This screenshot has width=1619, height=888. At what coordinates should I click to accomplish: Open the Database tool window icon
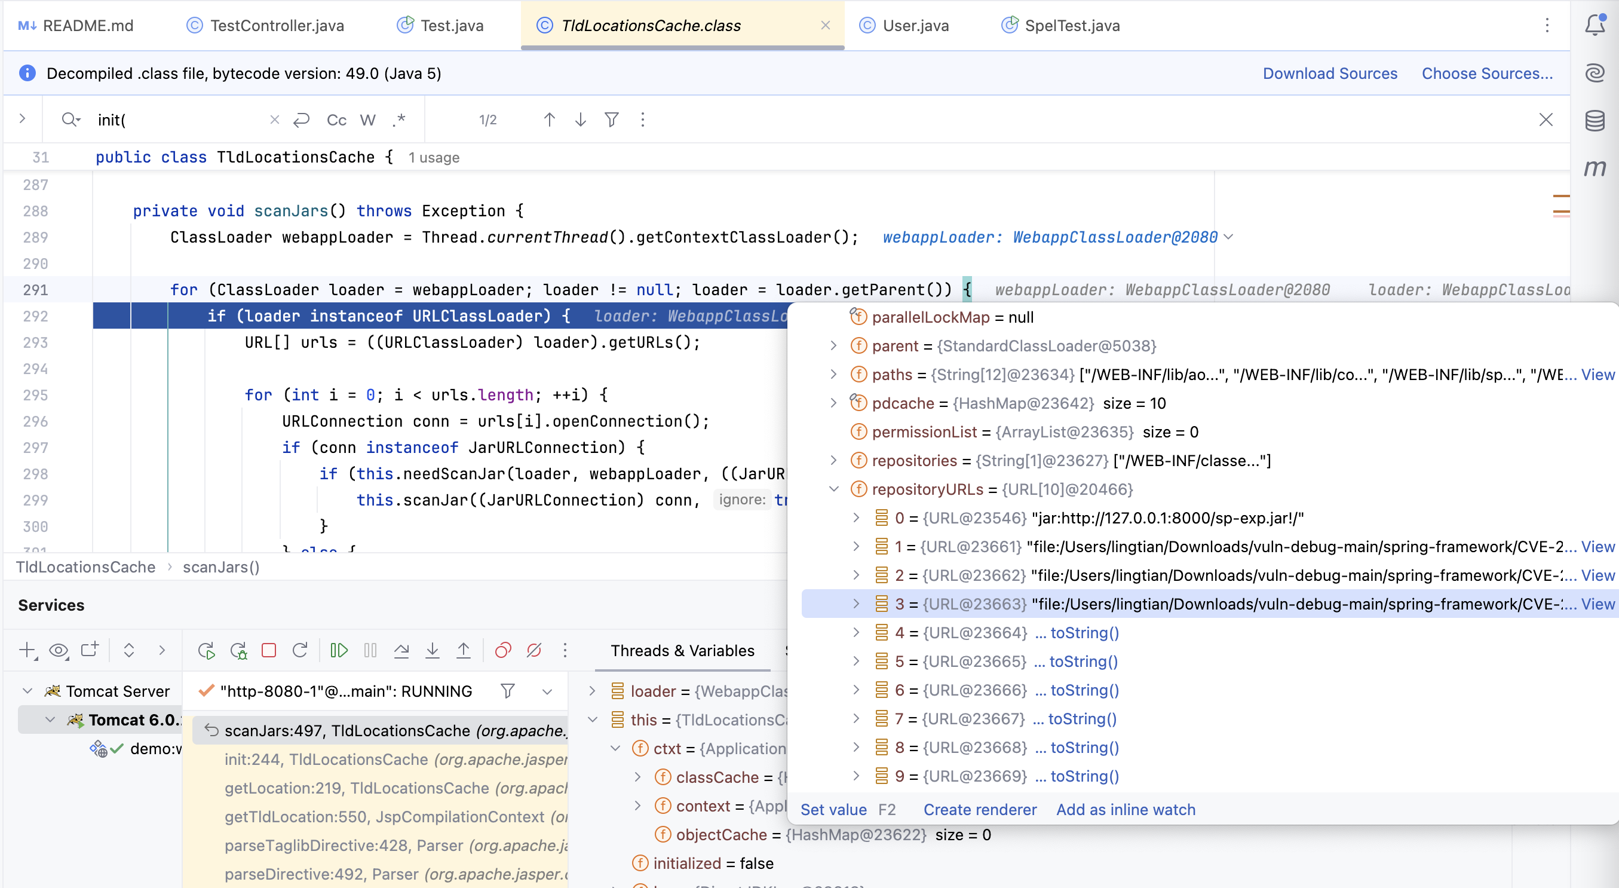tap(1595, 120)
